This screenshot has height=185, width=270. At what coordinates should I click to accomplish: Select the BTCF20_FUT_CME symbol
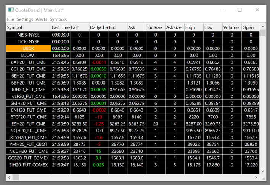29,117
